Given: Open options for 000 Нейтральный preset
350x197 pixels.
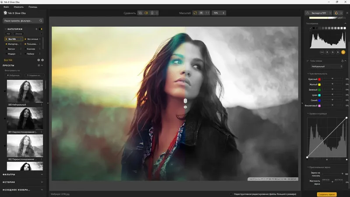Looking at the screenshot, I should 42,105.
